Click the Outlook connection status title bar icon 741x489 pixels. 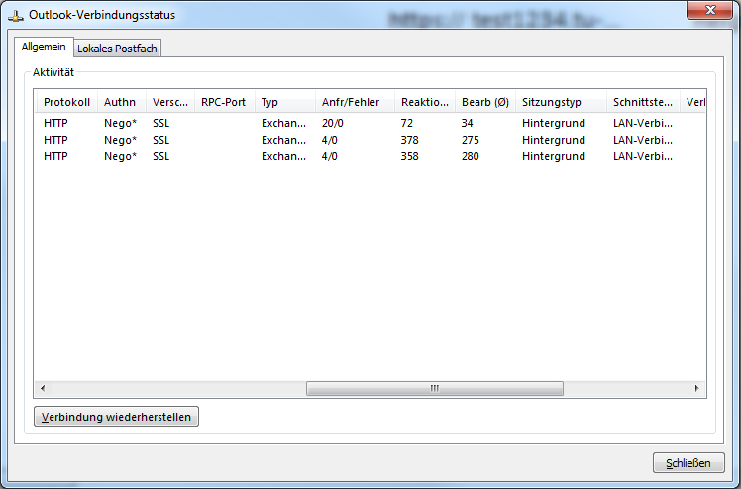click(16, 16)
